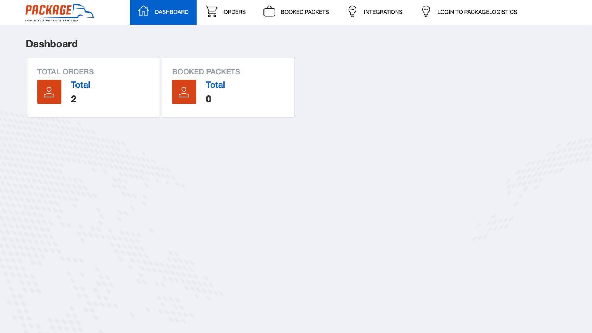Open the Integrations page
The width and height of the screenshot is (592, 333).
(383, 11)
